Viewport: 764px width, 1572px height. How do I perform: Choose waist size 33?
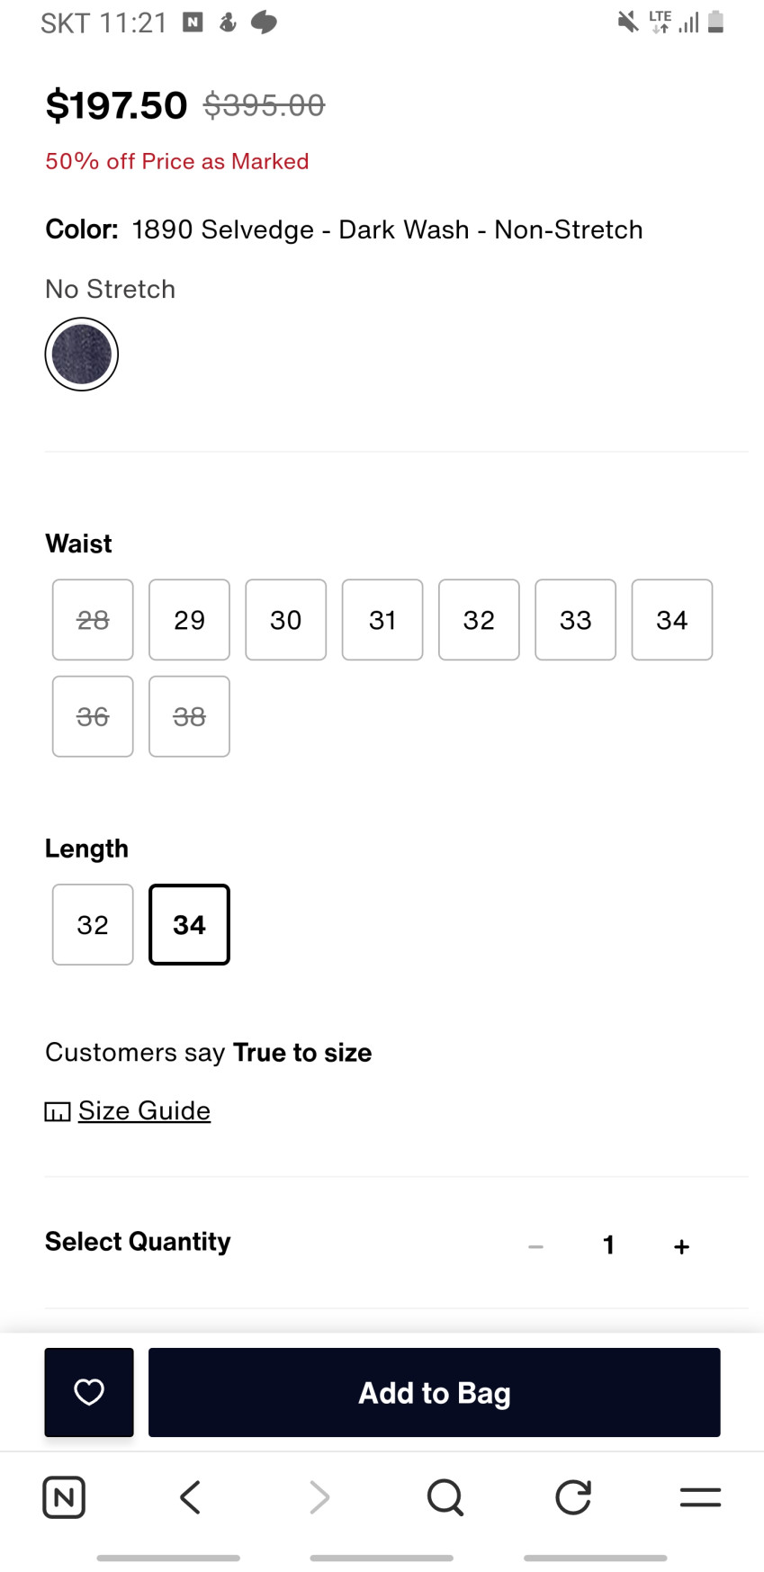pyautogui.click(x=575, y=620)
